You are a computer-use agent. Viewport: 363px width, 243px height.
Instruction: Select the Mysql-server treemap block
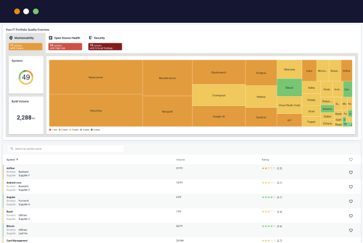96,77
